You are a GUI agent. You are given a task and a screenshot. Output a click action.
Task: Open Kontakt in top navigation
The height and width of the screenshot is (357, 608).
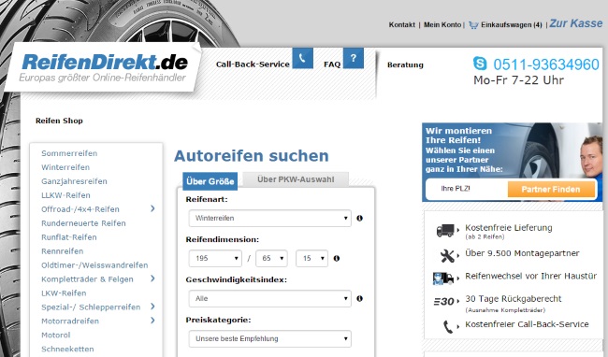pos(401,25)
